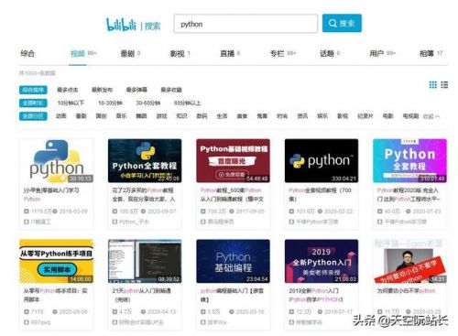The height and width of the screenshot is (336, 458).
Task: Open the red 'Python基础视频教程' thumbnail
Action: (233, 161)
